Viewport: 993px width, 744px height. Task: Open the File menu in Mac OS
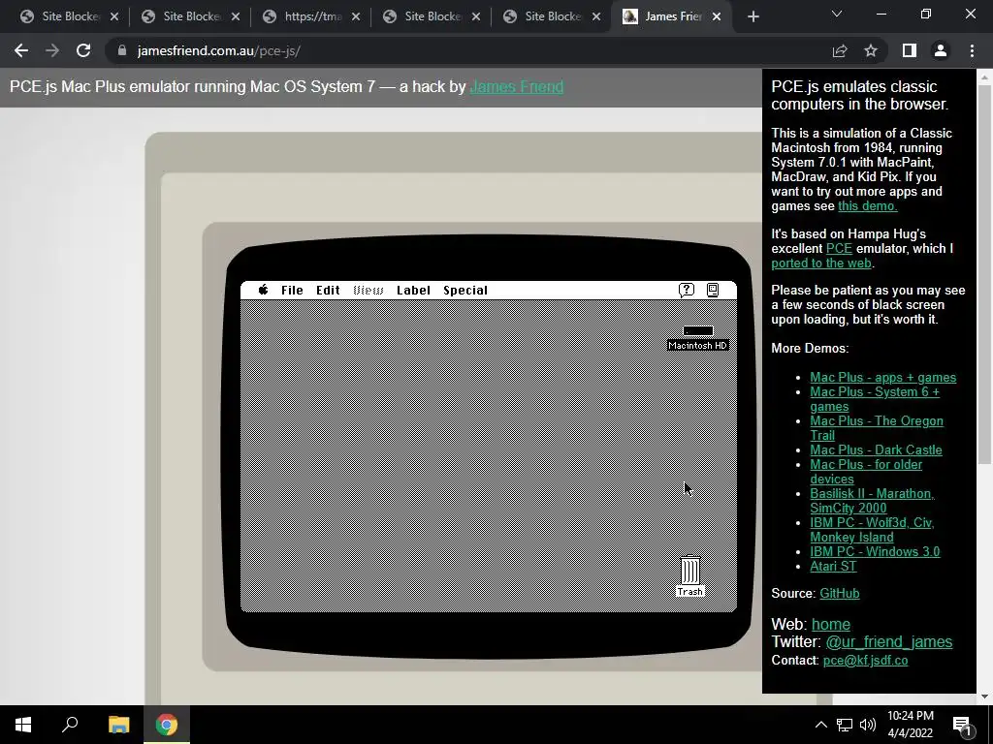(x=292, y=290)
